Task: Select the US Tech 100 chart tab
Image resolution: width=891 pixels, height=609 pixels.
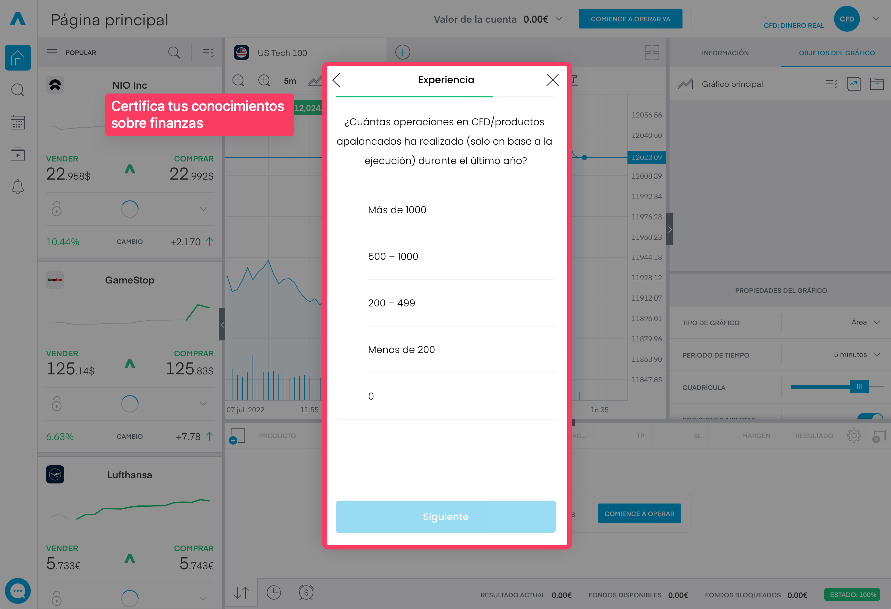Action: tap(307, 52)
